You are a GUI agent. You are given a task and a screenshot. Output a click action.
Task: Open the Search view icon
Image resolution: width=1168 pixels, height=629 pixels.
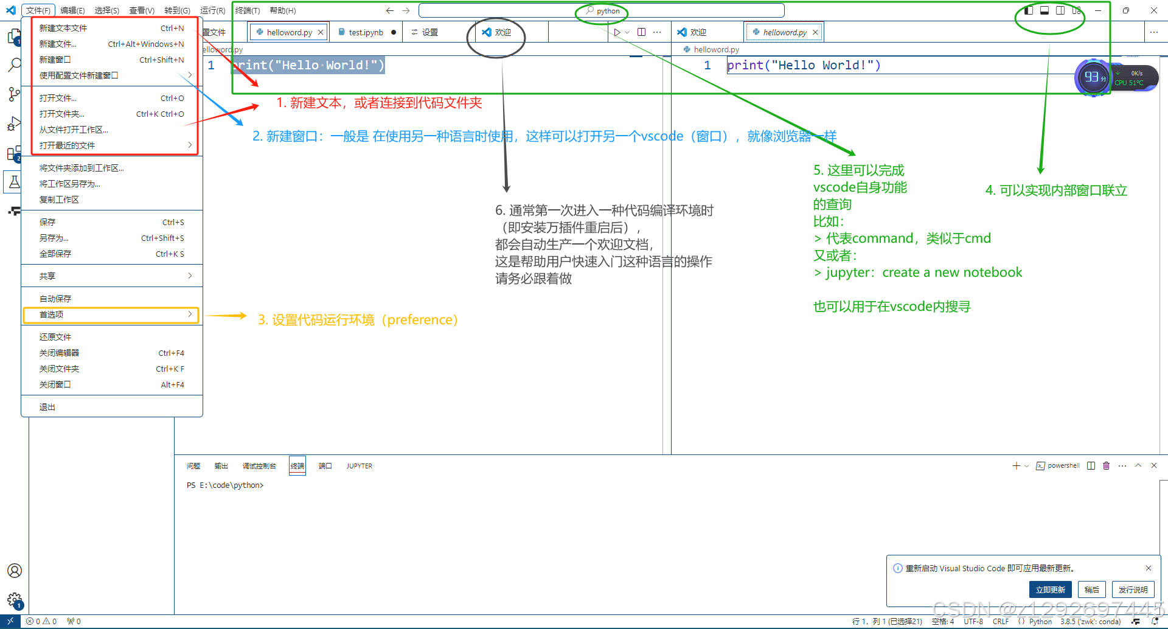point(14,65)
